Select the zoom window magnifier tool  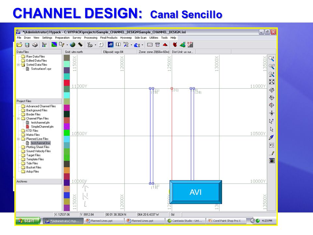(x=272, y=66)
